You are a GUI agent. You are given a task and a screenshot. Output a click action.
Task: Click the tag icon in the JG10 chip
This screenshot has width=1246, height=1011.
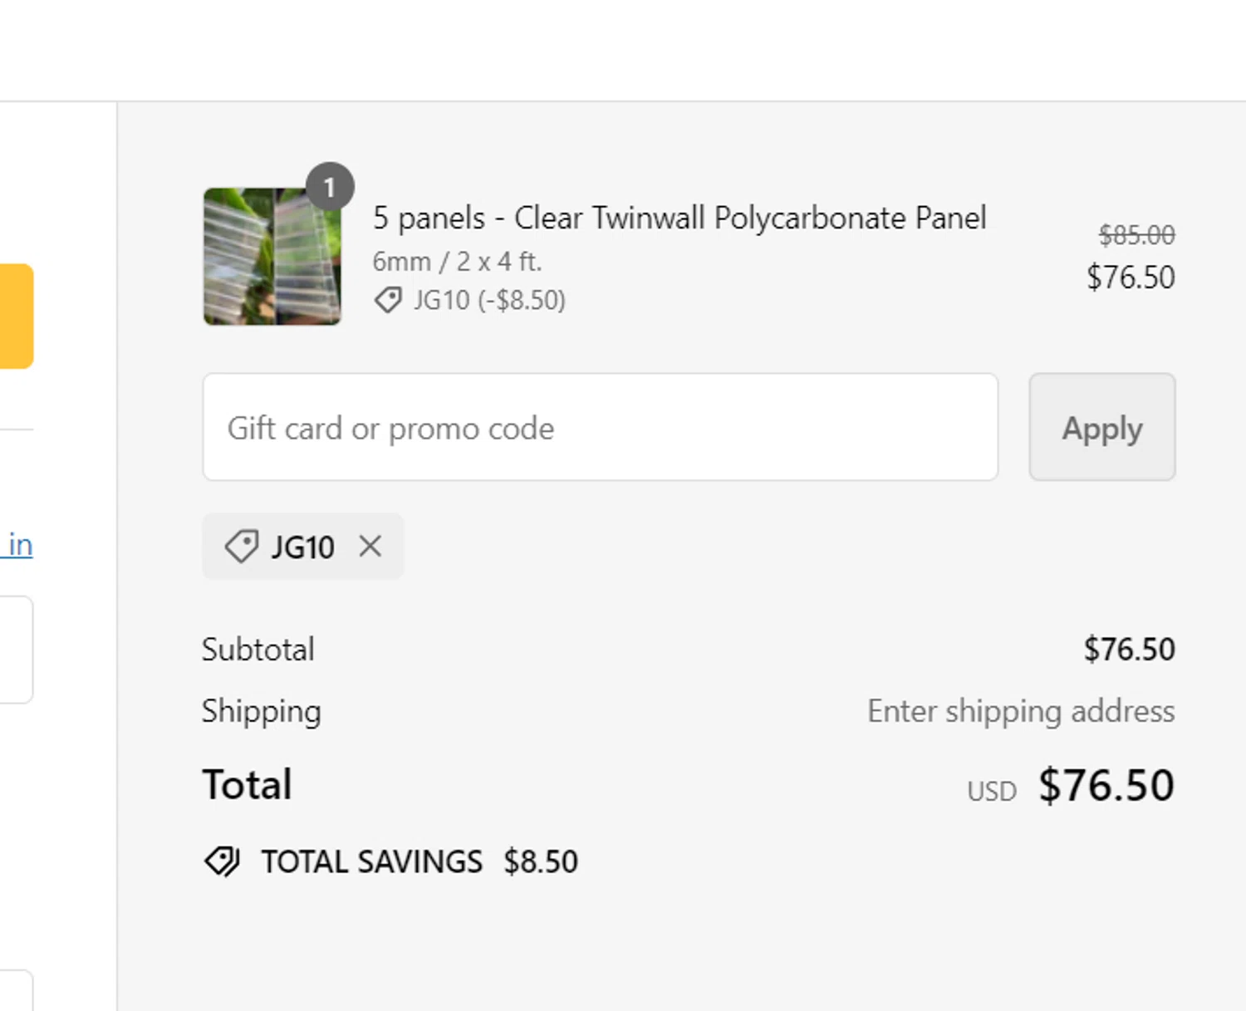[x=241, y=547]
